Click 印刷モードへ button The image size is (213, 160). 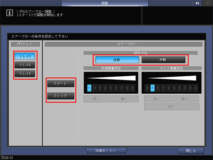pyautogui.click(x=106, y=151)
